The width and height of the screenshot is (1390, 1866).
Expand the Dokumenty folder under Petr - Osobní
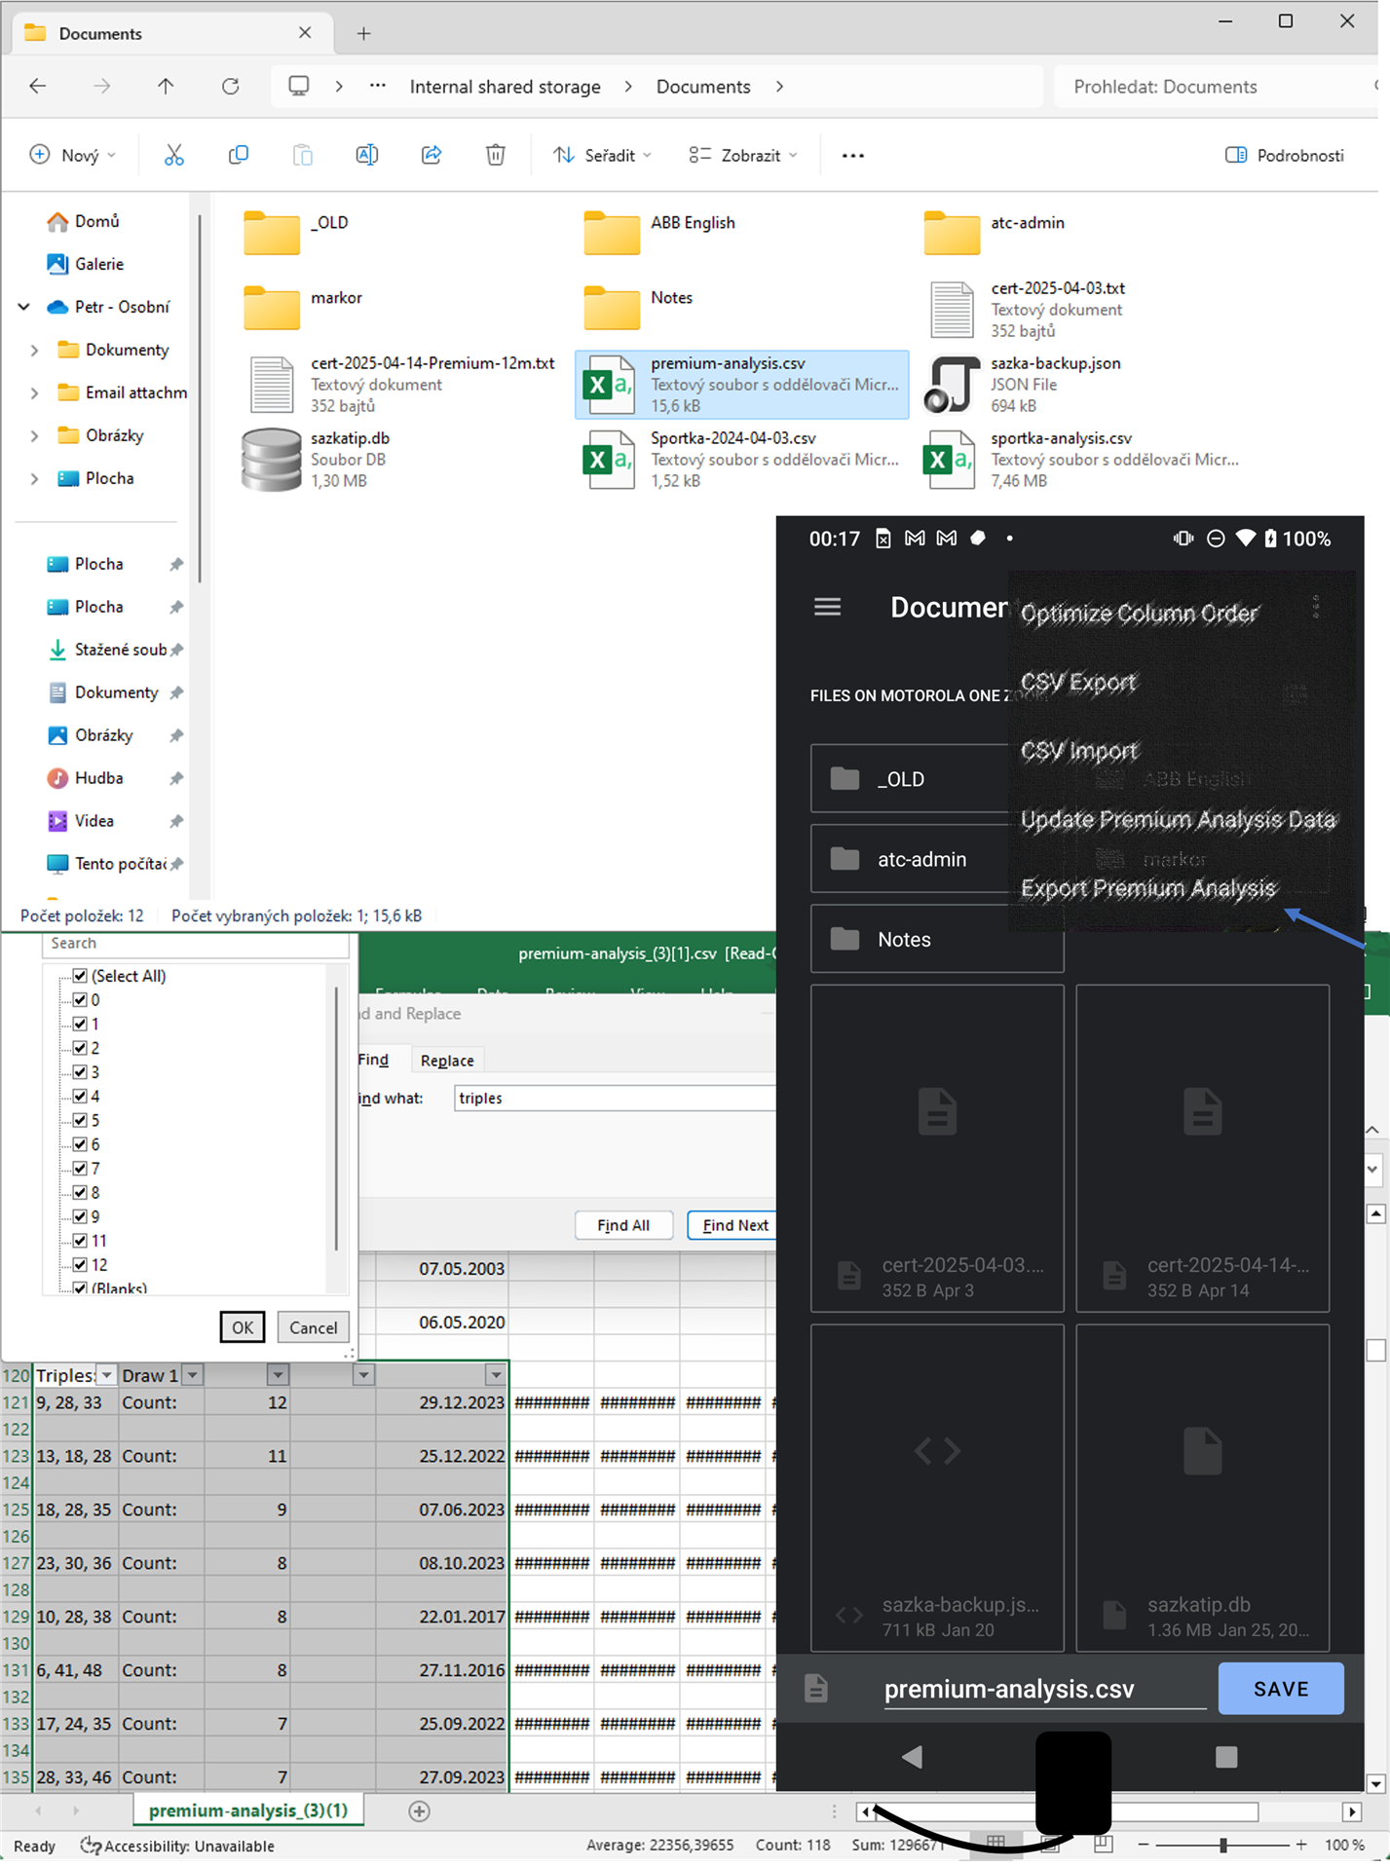pyautogui.click(x=35, y=350)
